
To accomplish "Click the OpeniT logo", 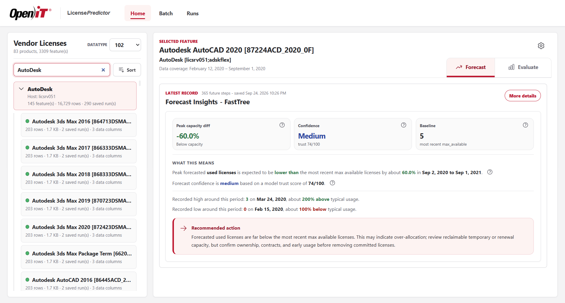I will click(30, 13).
